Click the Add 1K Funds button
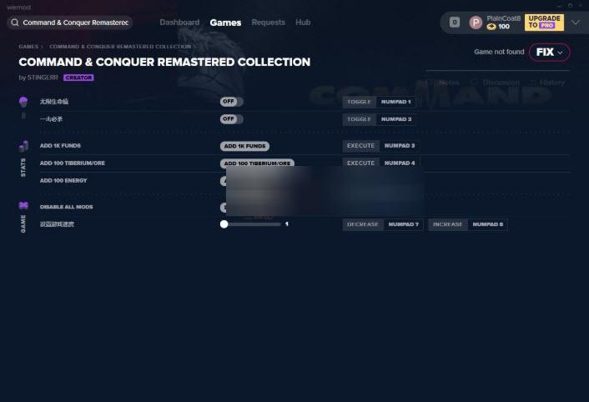The image size is (589, 402). coord(244,146)
